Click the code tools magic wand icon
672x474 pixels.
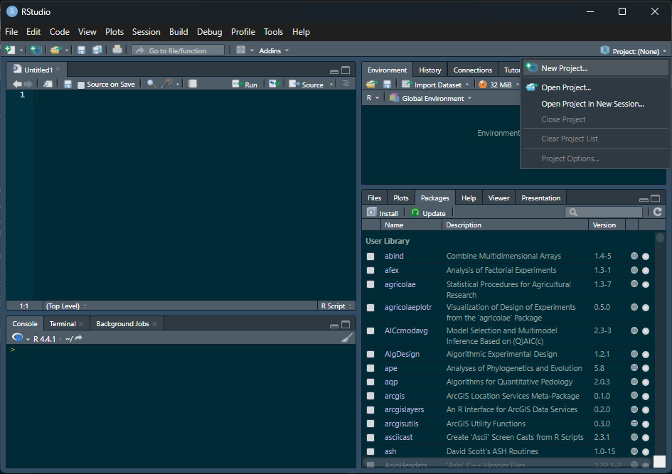(167, 84)
